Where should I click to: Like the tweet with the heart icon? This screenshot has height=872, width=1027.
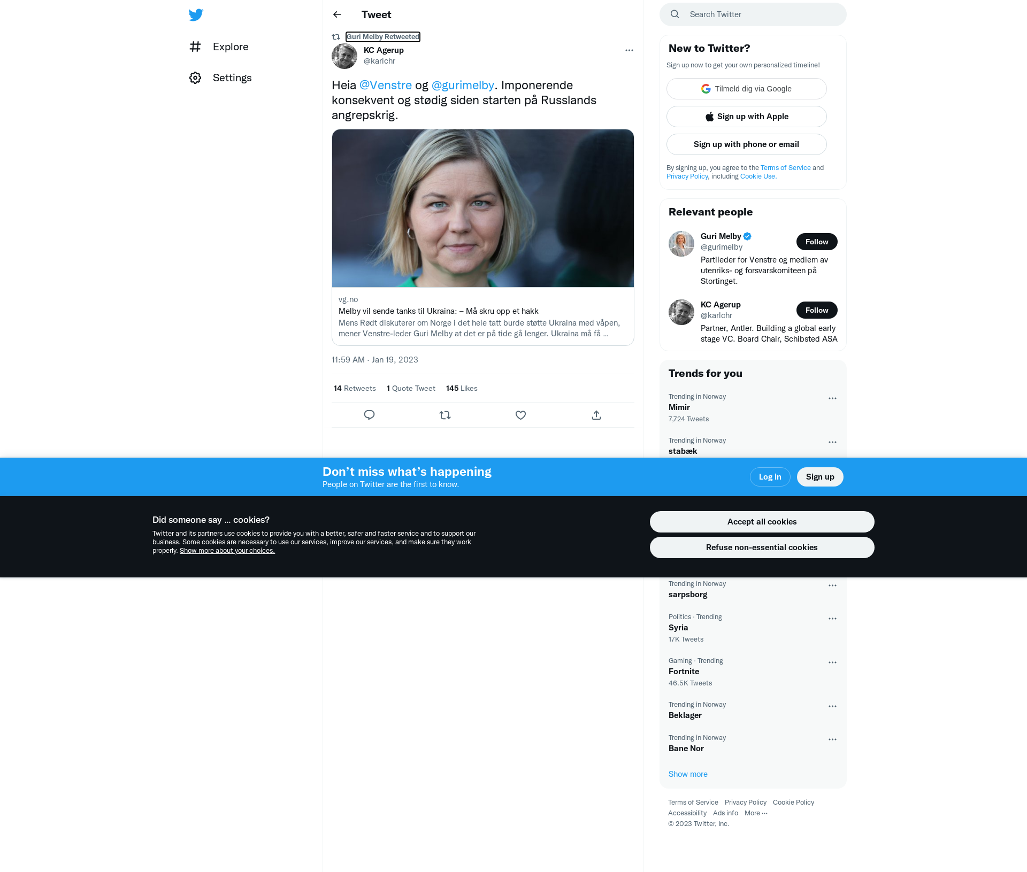point(520,415)
